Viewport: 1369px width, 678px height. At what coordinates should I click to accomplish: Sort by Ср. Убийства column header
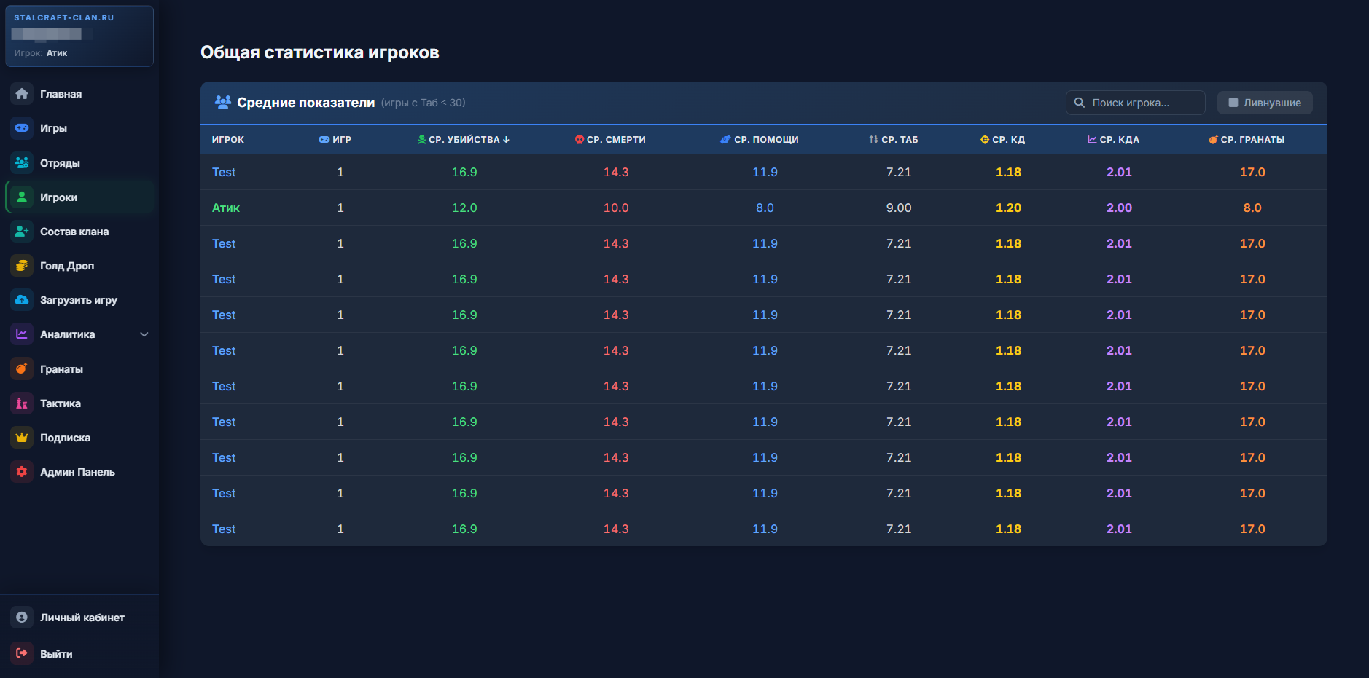(x=464, y=140)
